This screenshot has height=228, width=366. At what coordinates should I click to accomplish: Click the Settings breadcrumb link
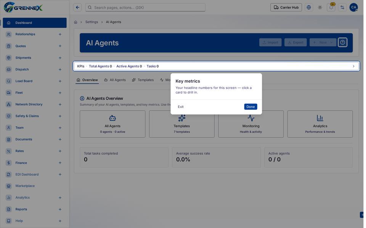point(91,22)
